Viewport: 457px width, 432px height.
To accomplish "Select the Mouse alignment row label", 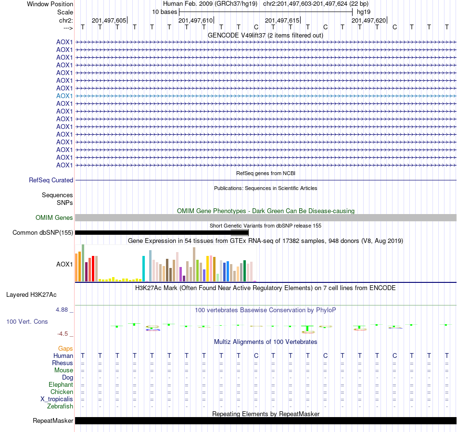I will point(63,370).
